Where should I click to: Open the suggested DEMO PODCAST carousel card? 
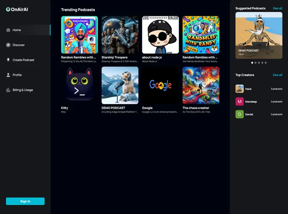click(259, 36)
